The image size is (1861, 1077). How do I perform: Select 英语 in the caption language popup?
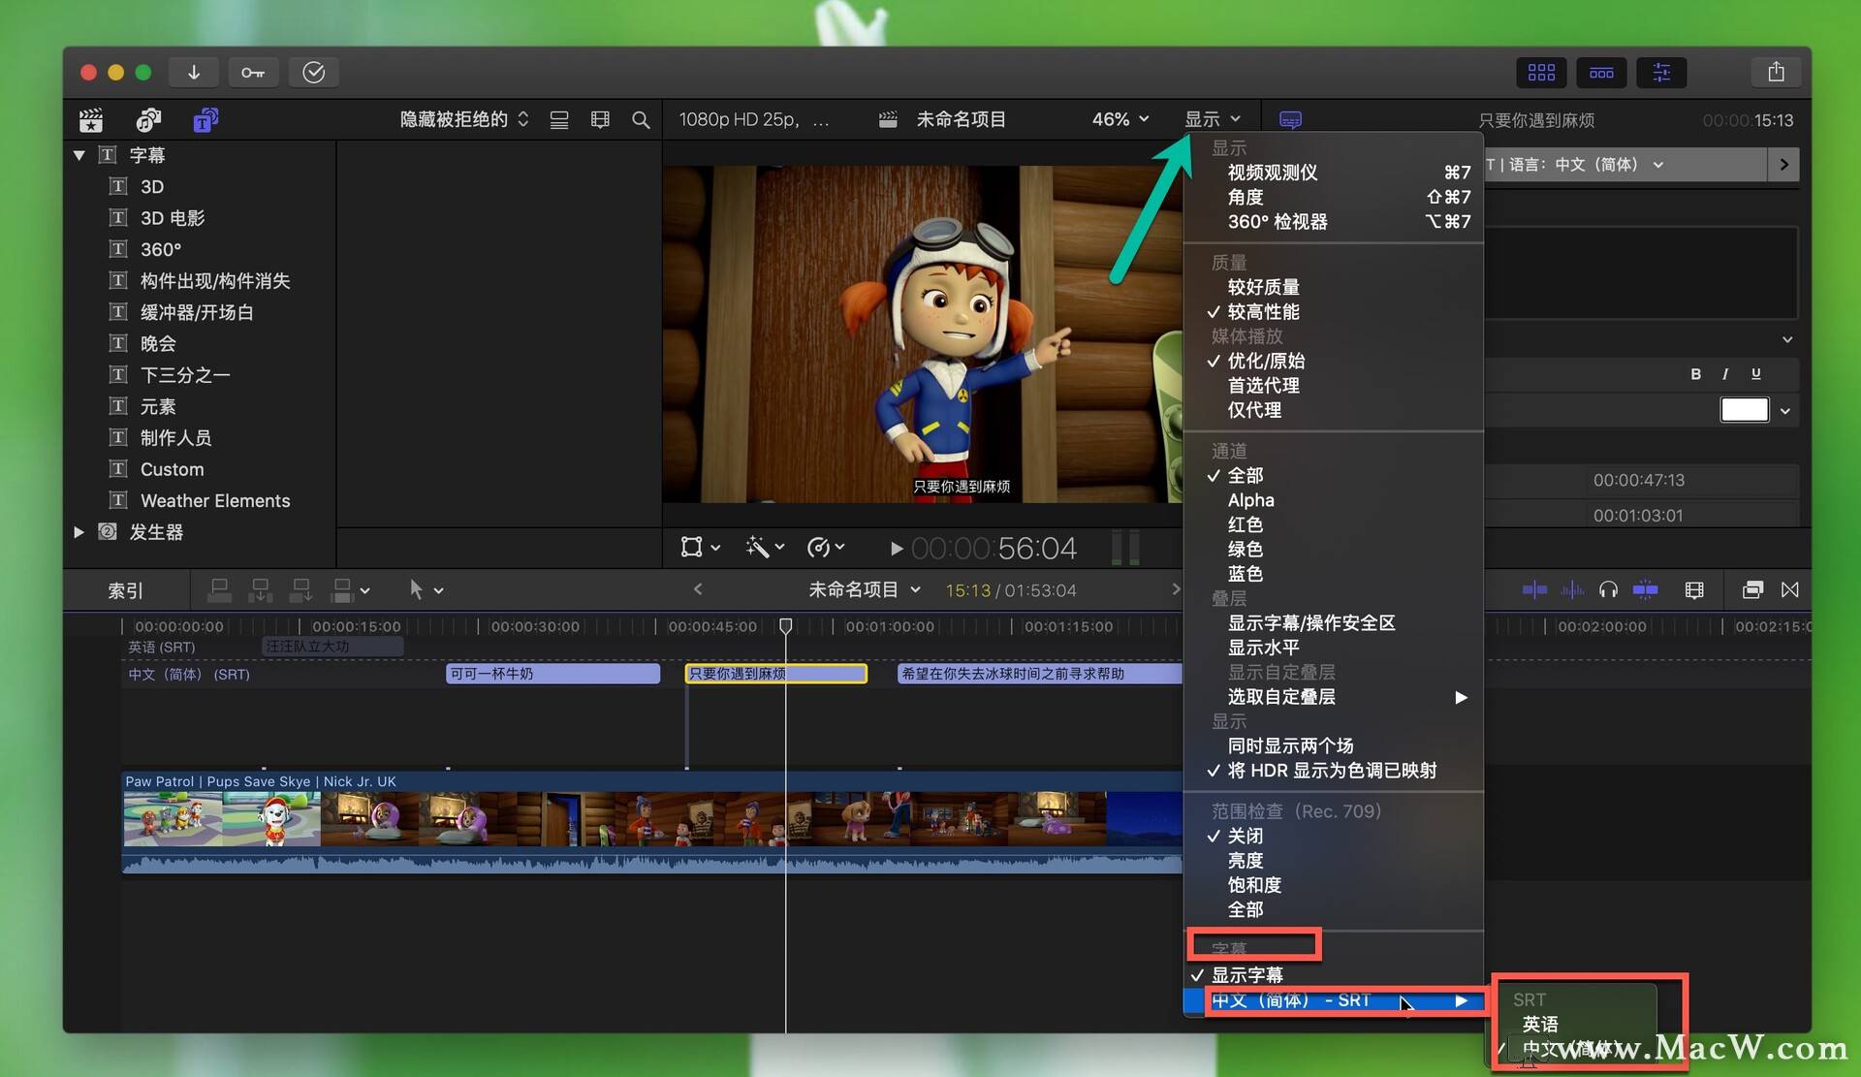click(x=1539, y=1023)
